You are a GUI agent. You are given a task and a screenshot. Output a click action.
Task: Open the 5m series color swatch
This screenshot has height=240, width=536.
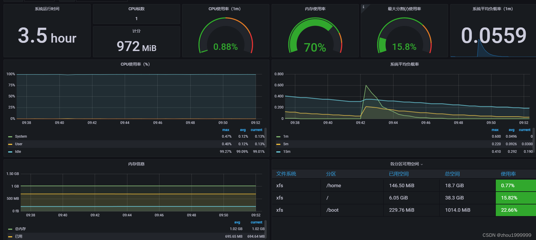pos(278,144)
